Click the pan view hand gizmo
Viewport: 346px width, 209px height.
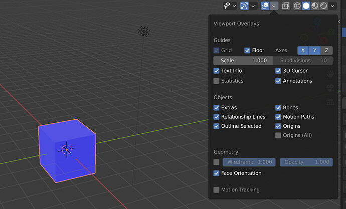point(330,74)
